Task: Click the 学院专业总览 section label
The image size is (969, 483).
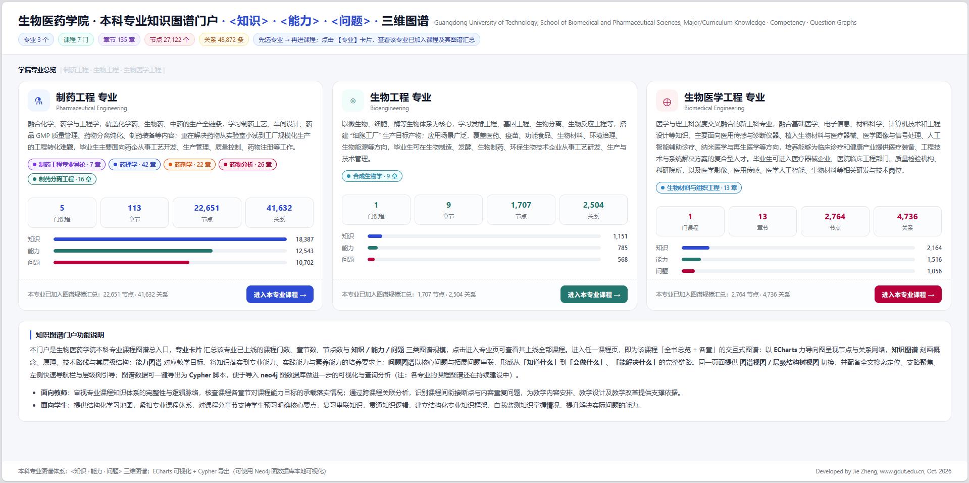Action: coord(37,70)
